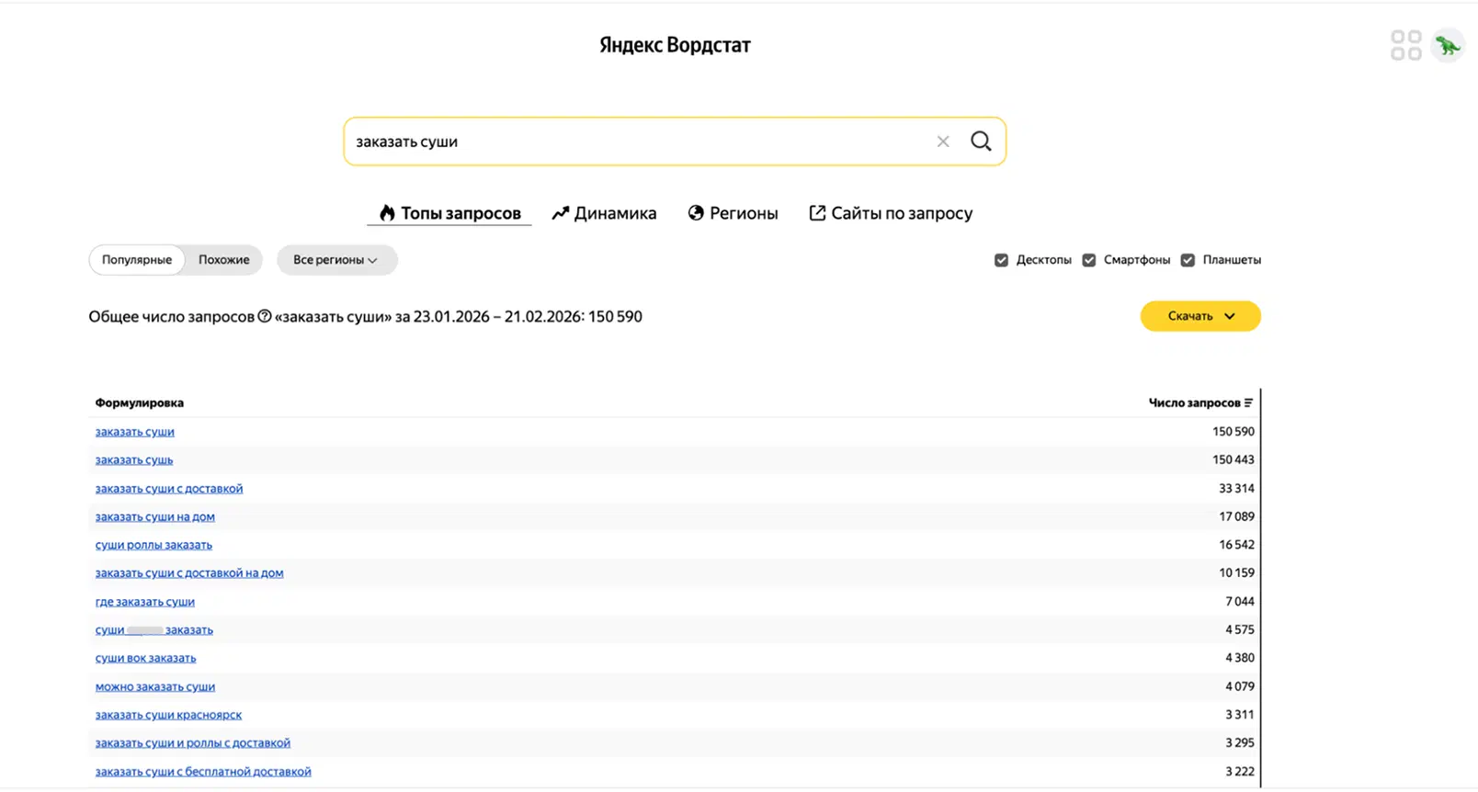The width and height of the screenshot is (1478, 792).
Task: Clear the search field with the X icon
Action: coord(942,141)
